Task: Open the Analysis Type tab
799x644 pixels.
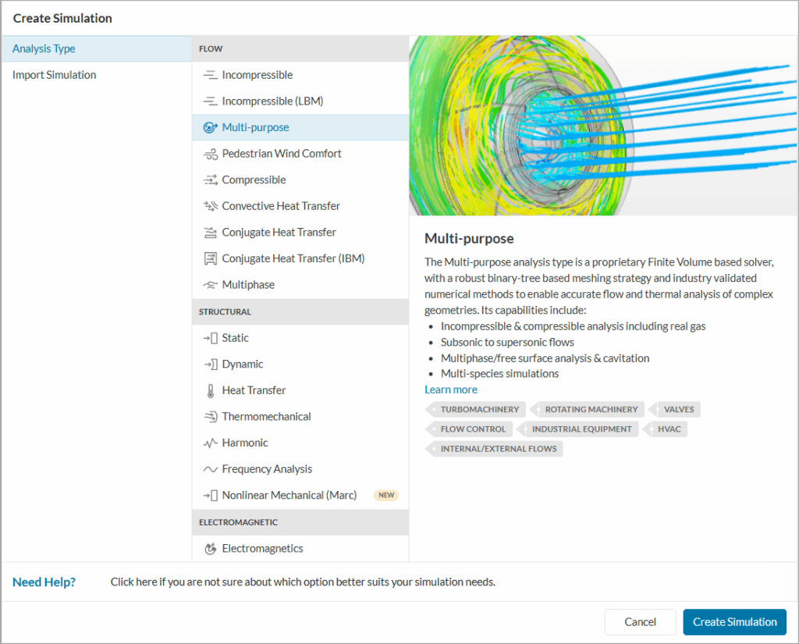Action: [x=44, y=48]
